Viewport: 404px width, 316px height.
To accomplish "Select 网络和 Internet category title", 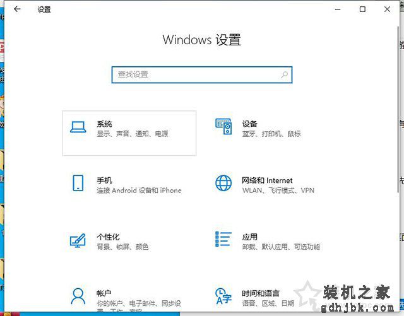I will point(267,180).
